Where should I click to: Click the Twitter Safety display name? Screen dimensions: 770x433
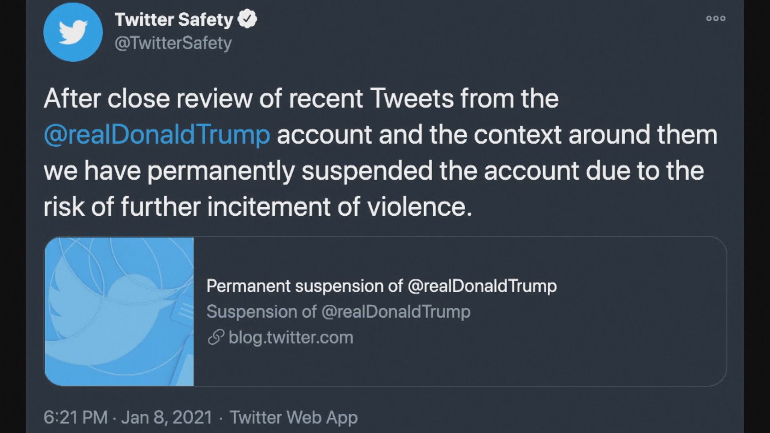pos(172,19)
